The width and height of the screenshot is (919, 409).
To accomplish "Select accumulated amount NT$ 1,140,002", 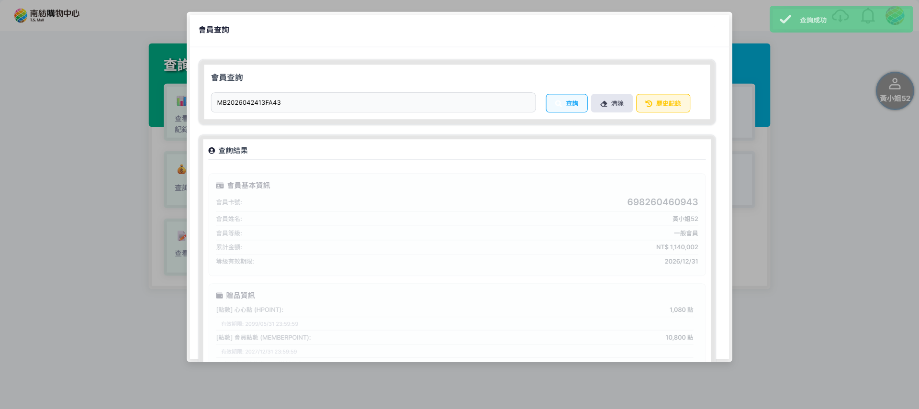I will [677, 247].
